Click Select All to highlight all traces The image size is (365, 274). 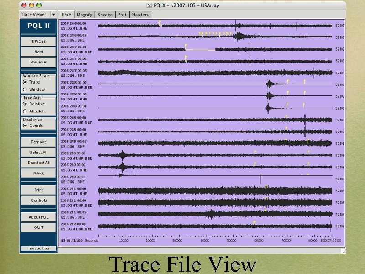coord(38,152)
